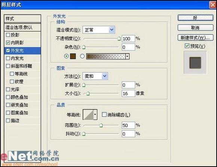Close the 图层样式 dialog window
Image resolution: width=217 pixels, height=167 pixels.
[x=213, y=5]
